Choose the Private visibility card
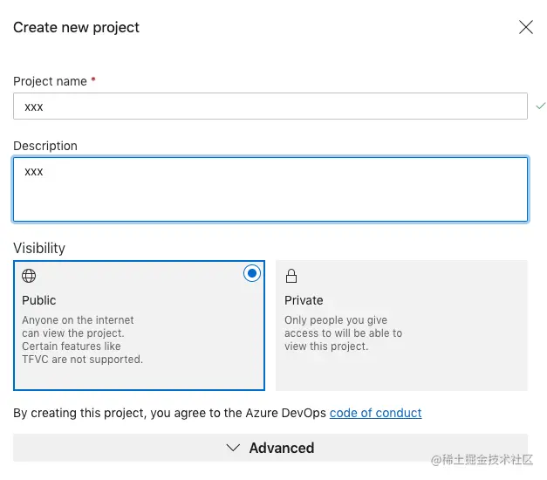 pyautogui.click(x=401, y=325)
